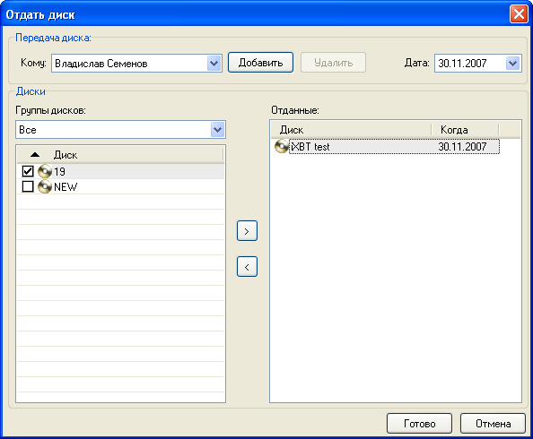Viewport: 533px width, 439px height.
Task: Click the Добавить button
Action: pos(261,63)
